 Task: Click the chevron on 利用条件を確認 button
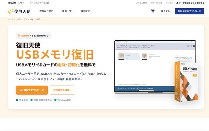pyautogui.click(x=71, y=90)
